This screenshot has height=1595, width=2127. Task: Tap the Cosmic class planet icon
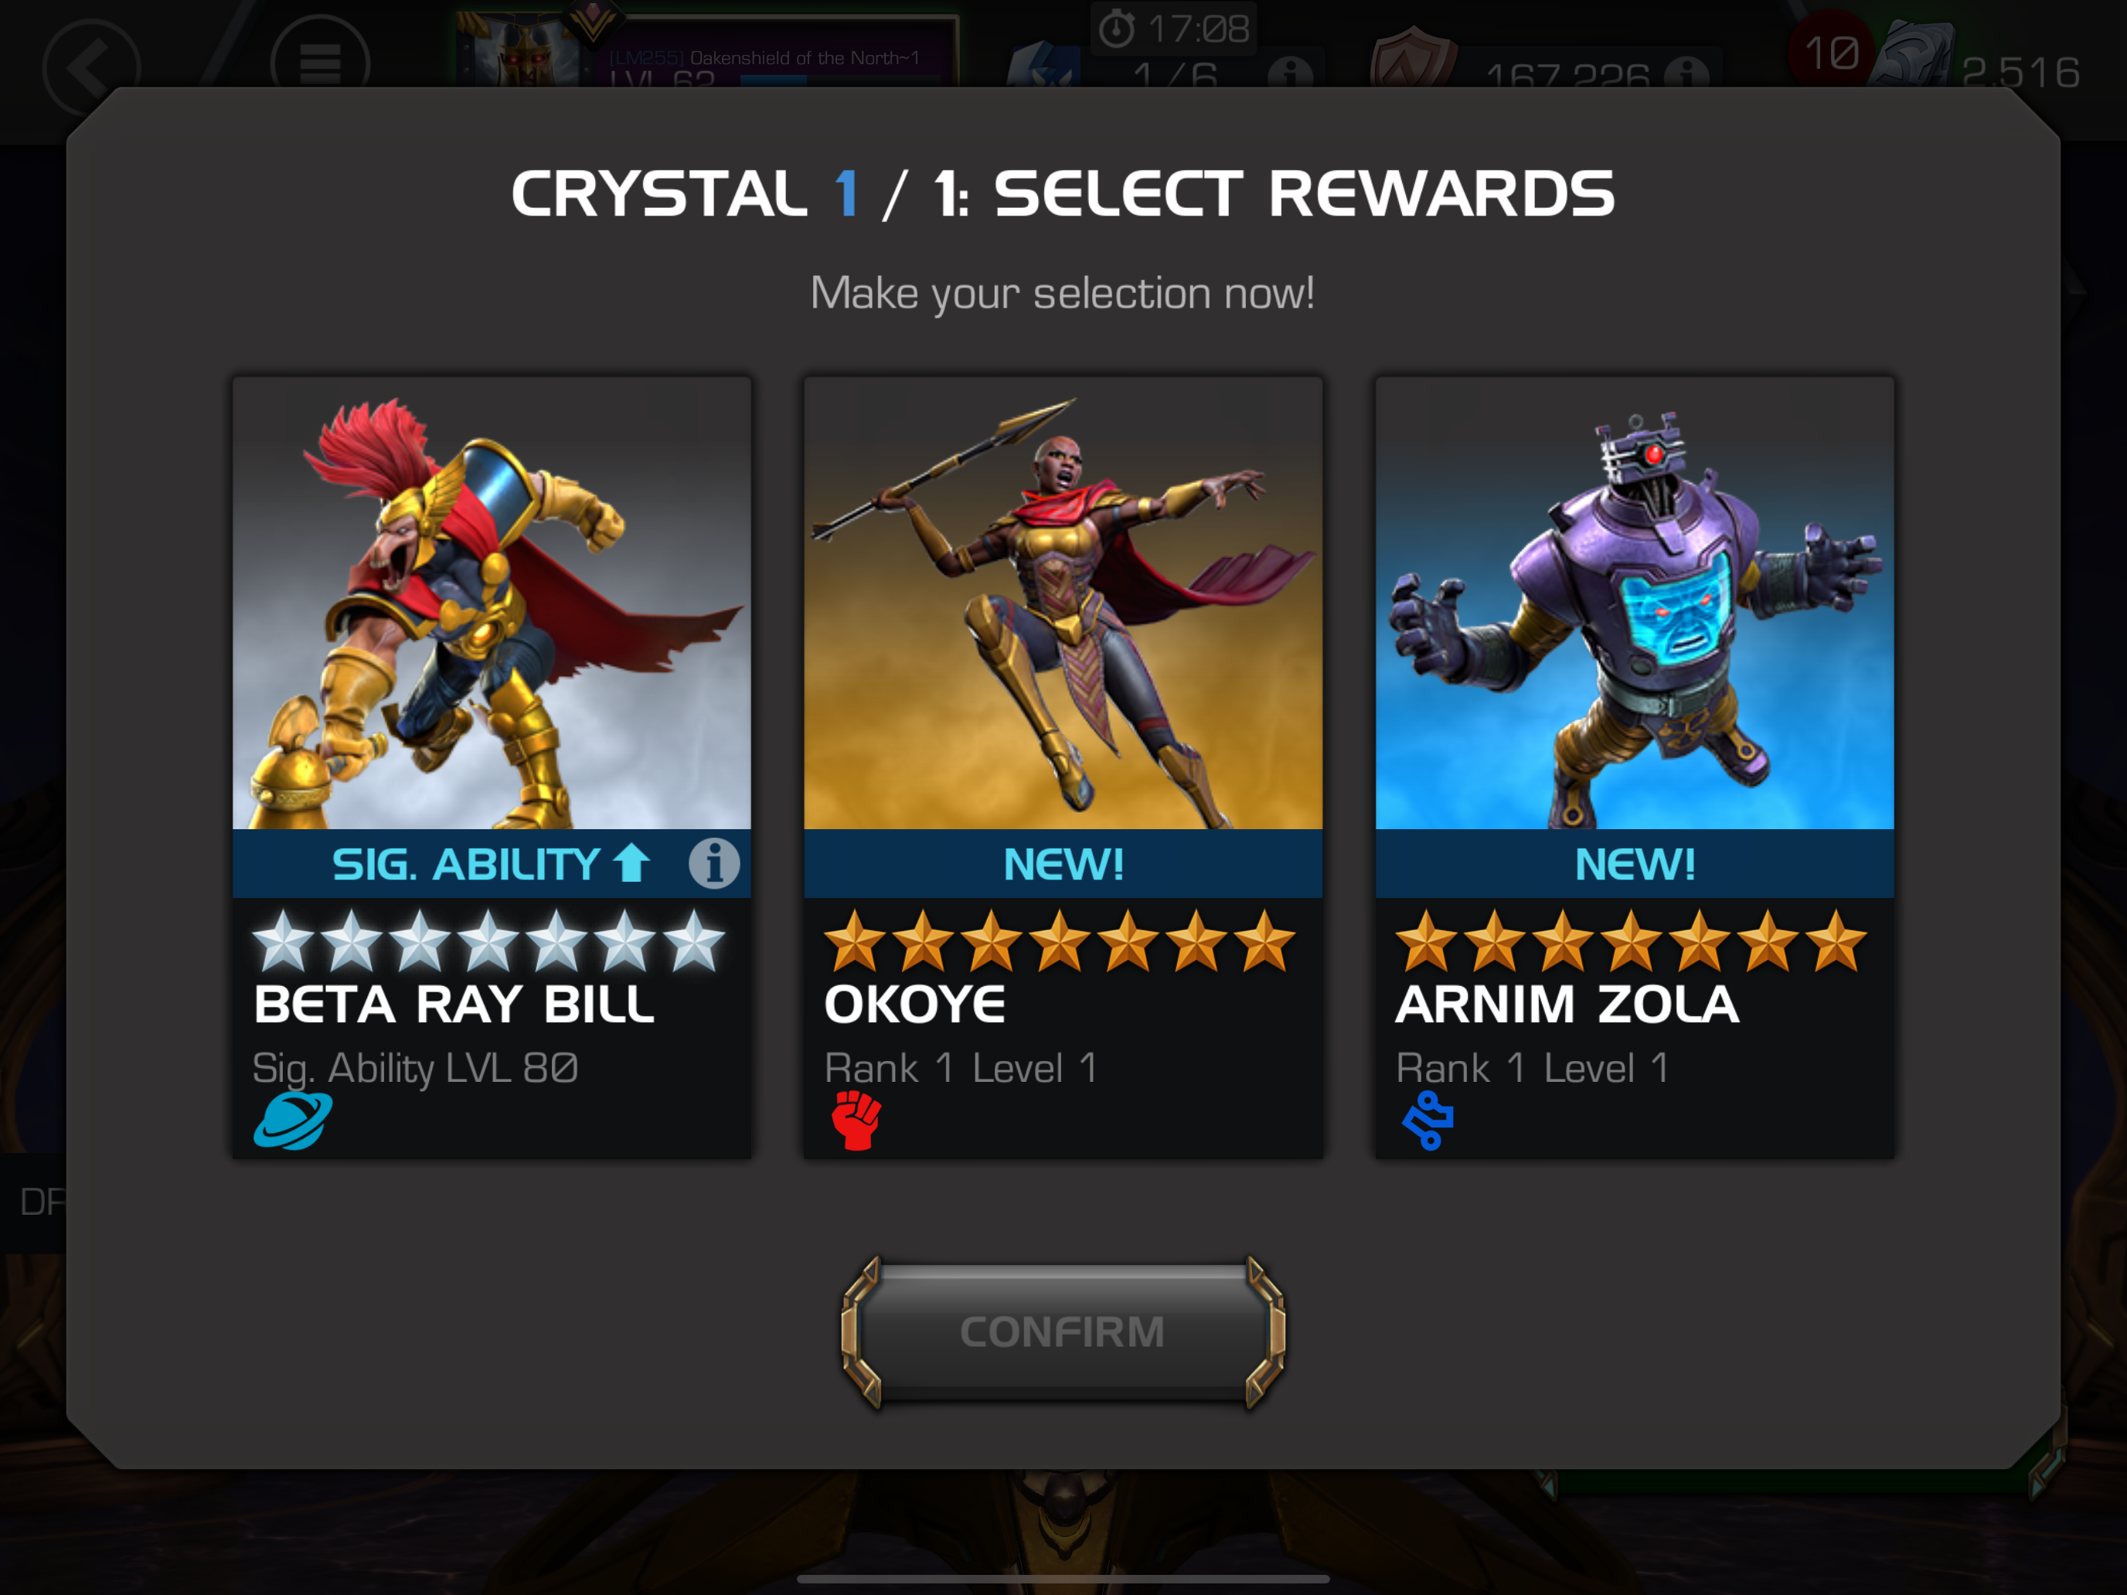[x=292, y=1121]
